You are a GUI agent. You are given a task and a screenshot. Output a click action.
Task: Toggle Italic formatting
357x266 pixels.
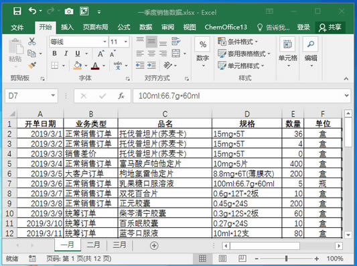66,54
